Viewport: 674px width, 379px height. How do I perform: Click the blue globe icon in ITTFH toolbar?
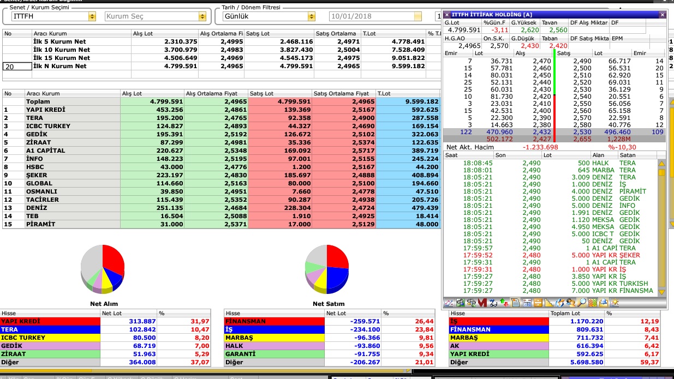(x=560, y=303)
